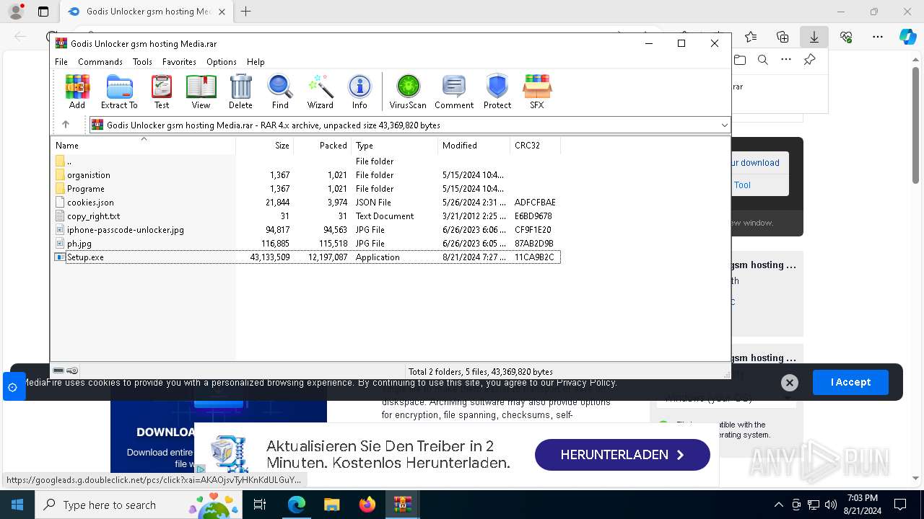Select the organistion folder
924x519 pixels.
click(x=306, y=175)
